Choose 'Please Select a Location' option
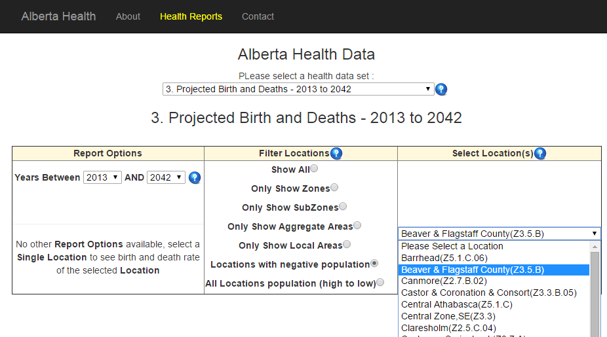The height and width of the screenshot is (337, 607). (494, 246)
